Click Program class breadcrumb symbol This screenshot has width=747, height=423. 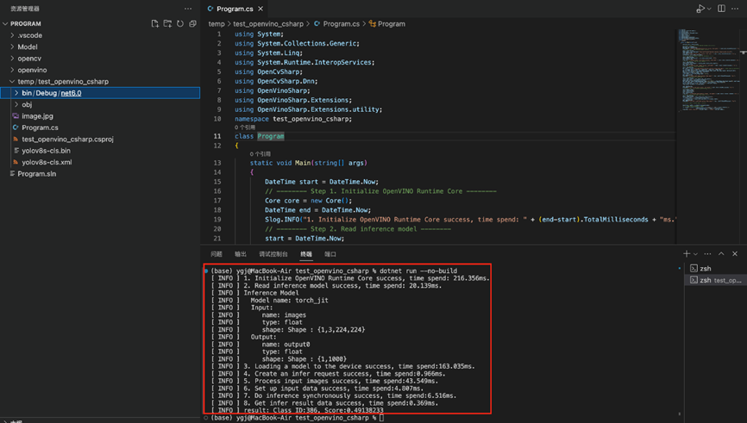391,24
